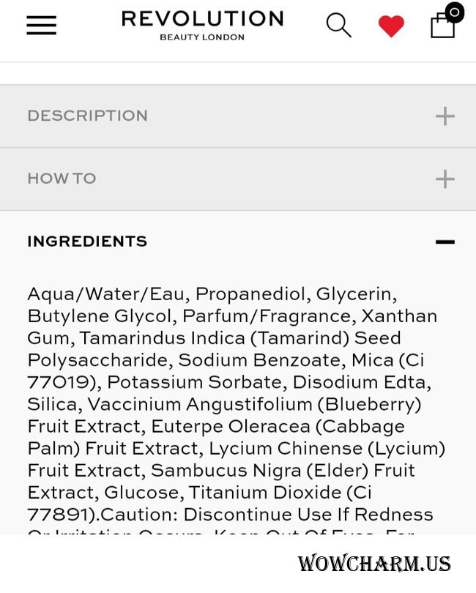Expand Description using its plus icon
476x593 pixels.
(445, 116)
